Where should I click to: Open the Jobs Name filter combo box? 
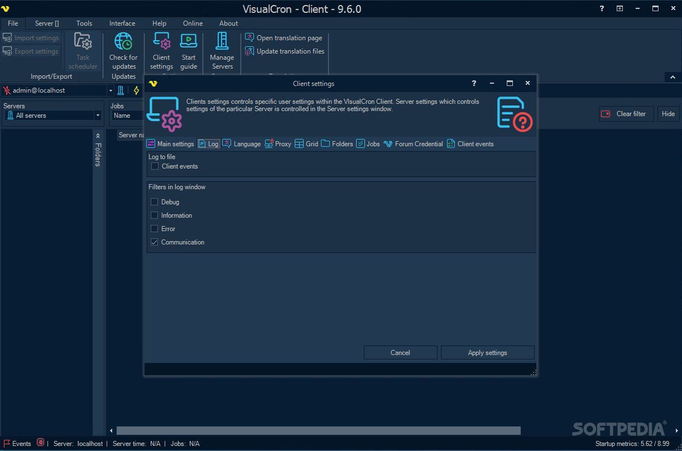128,116
